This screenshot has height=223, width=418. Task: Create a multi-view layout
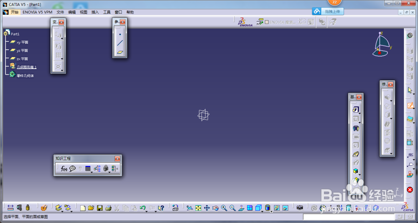[x=250, y=208]
